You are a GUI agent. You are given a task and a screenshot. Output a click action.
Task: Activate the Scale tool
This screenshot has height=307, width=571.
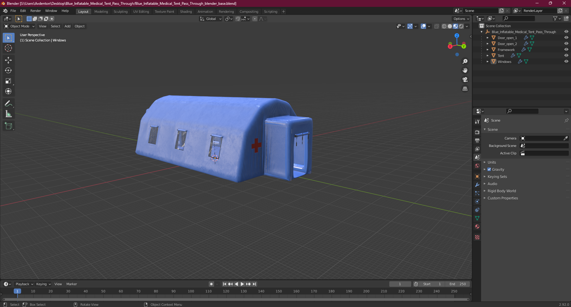8,81
